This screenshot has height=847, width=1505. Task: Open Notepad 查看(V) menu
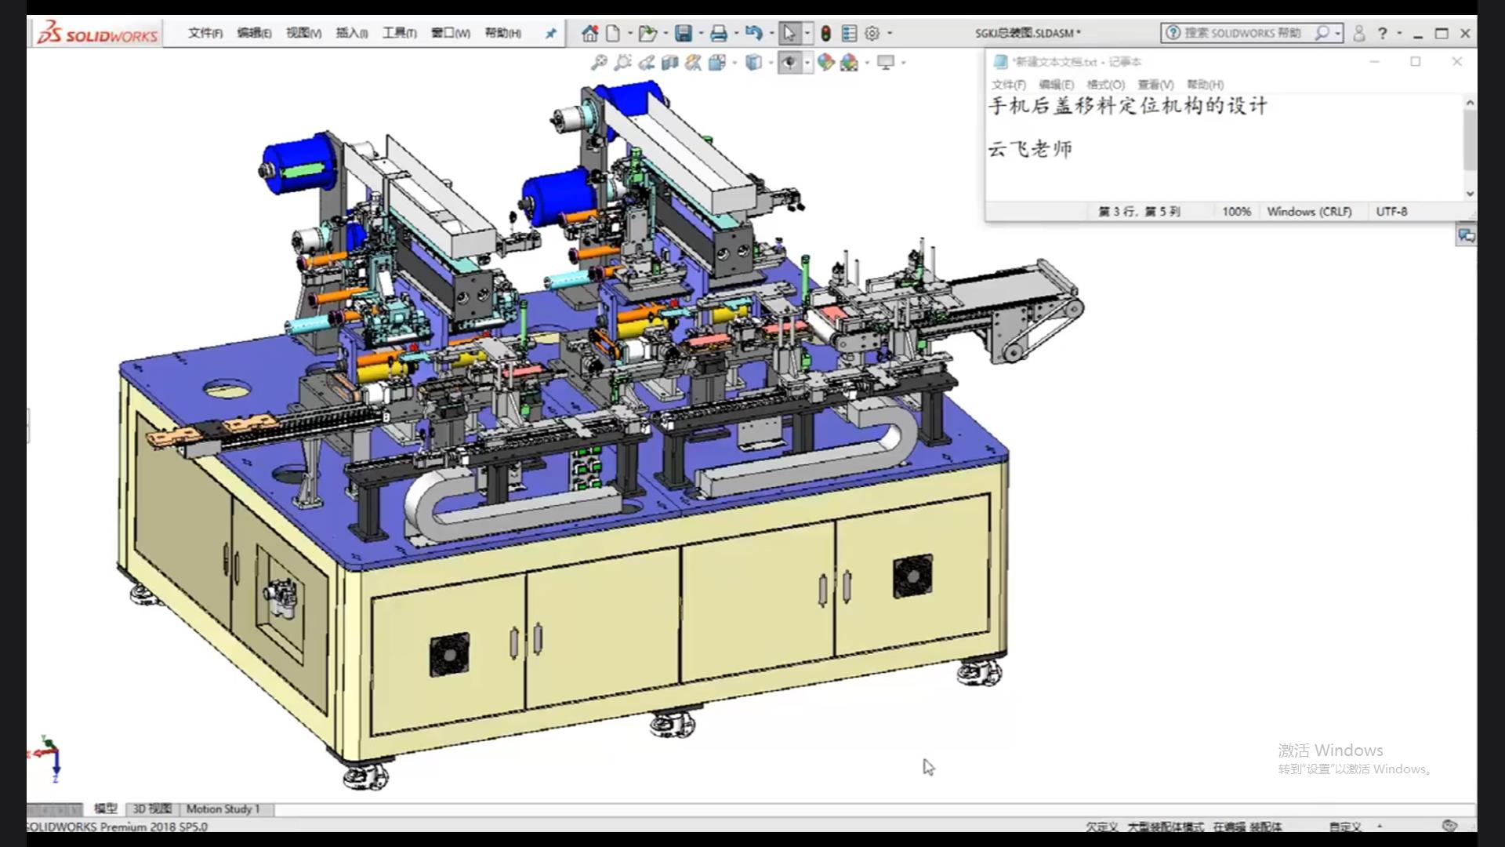(x=1155, y=85)
